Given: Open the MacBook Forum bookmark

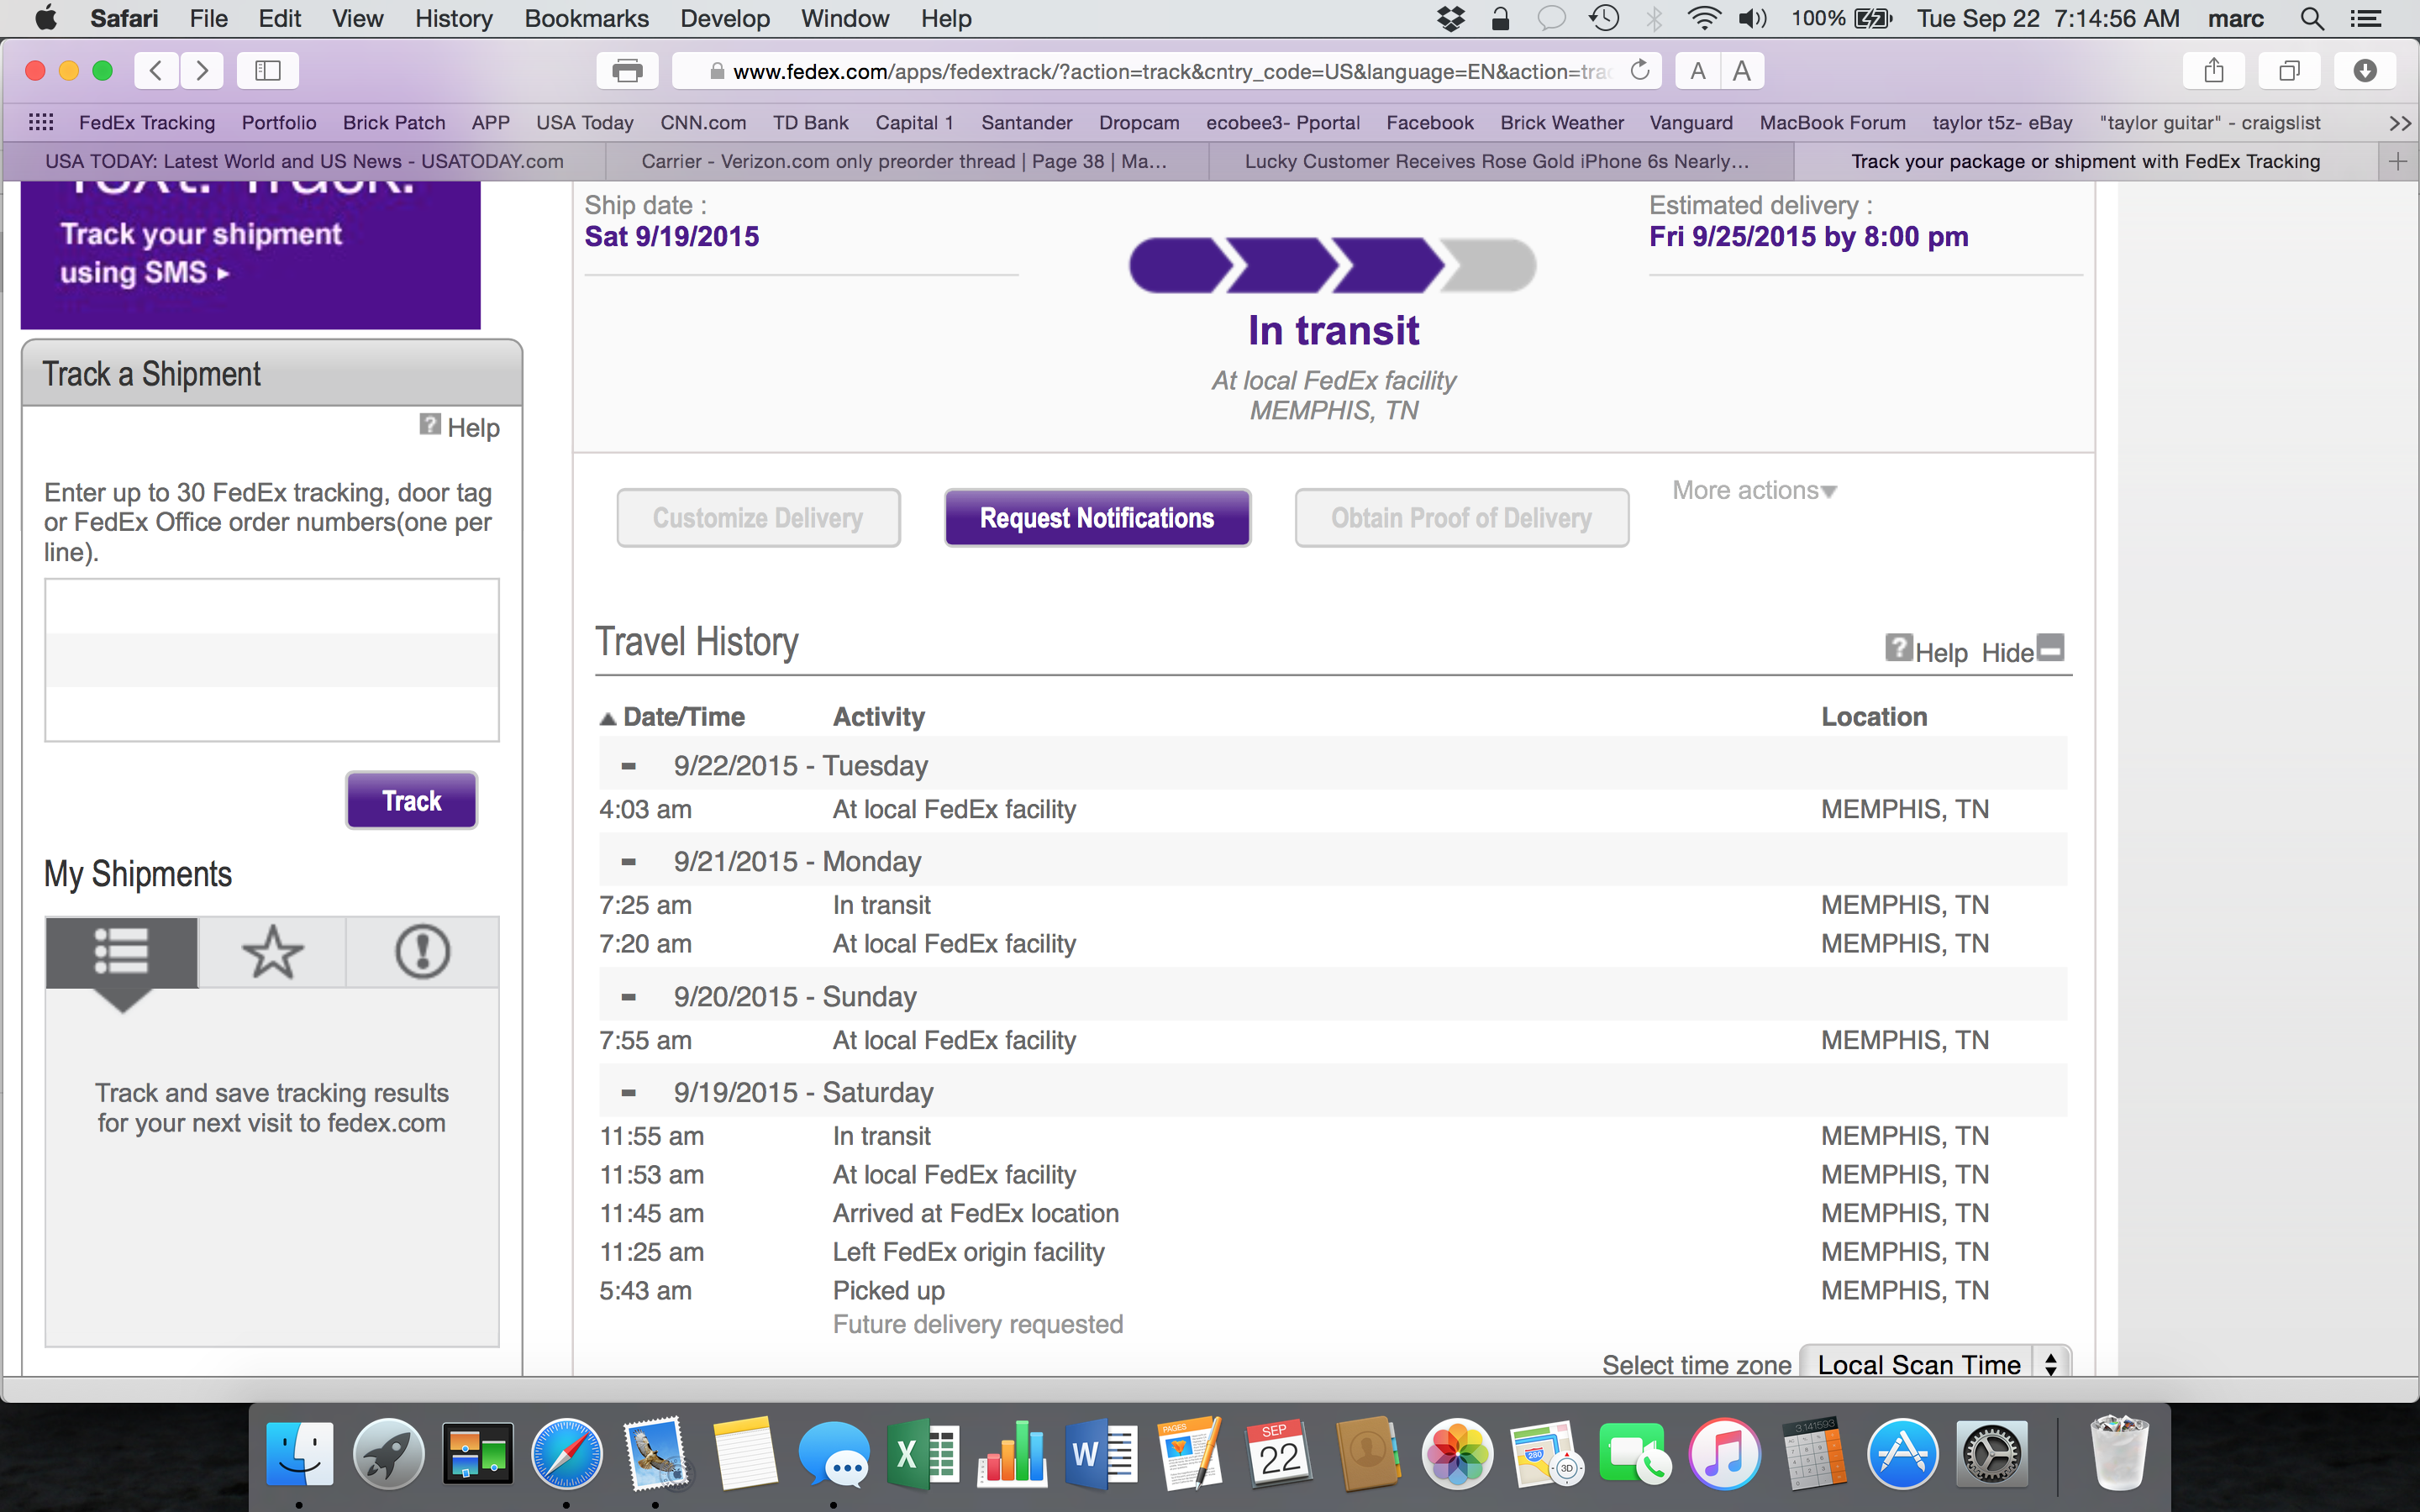Looking at the screenshot, I should (x=1832, y=122).
